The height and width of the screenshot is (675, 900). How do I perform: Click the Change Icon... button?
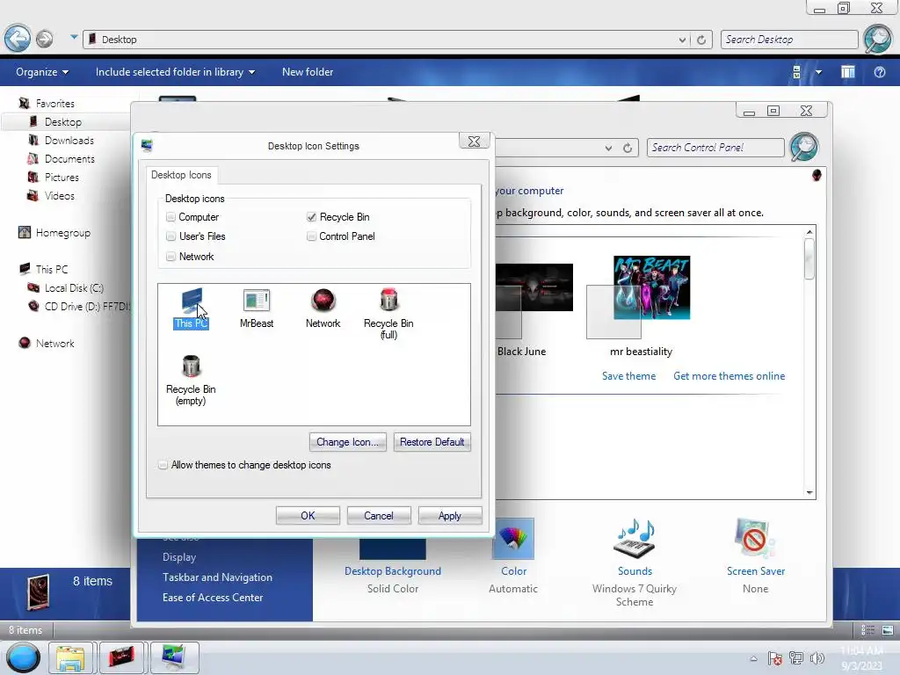[x=348, y=442]
